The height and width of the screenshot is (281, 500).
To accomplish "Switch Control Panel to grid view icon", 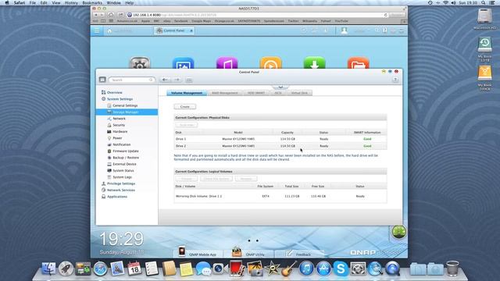I will 189,80.
